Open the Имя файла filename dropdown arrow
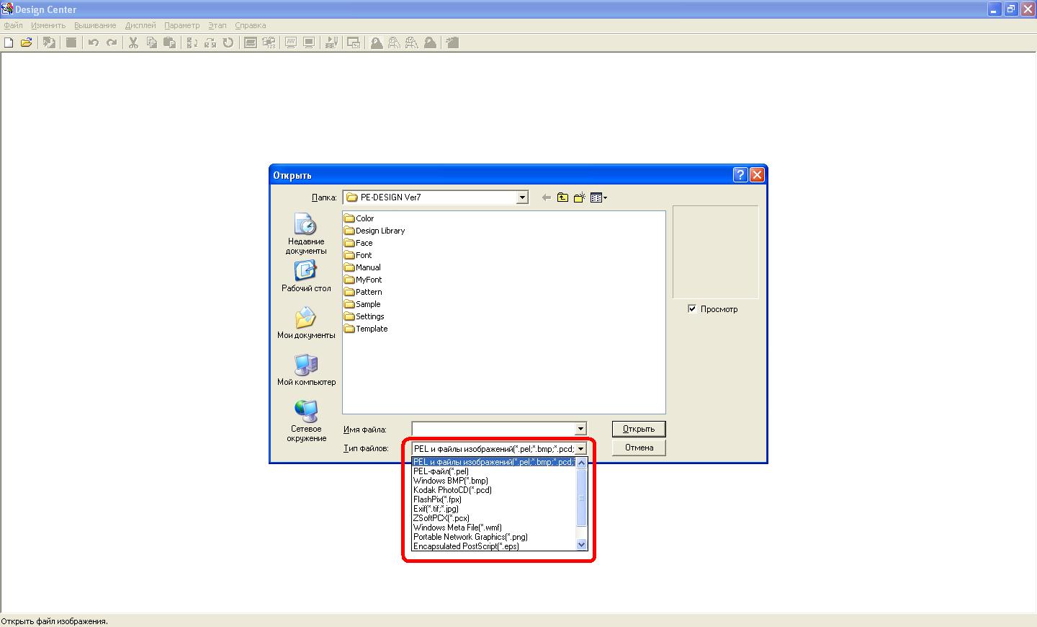This screenshot has height=627, width=1037. [580, 429]
